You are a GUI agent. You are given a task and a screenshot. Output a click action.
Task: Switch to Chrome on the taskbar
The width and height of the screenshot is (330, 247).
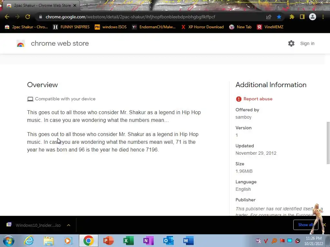click(x=88, y=241)
